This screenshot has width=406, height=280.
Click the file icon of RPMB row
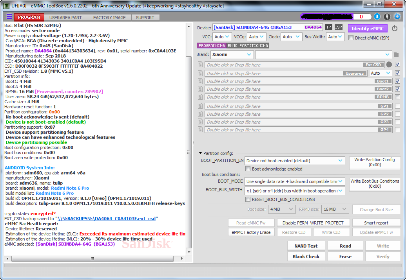click(x=200, y=97)
